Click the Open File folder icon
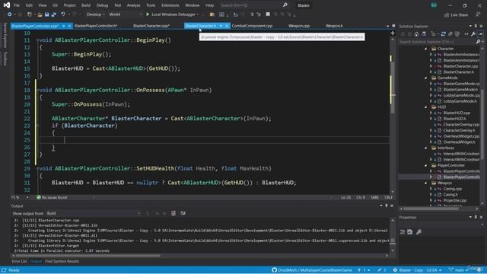Image resolution: width=487 pixels, height=274 pixels. (x=40, y=14)
